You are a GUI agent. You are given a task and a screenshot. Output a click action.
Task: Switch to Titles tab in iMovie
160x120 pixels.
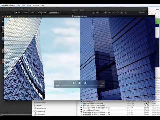[x=32, y=13]
